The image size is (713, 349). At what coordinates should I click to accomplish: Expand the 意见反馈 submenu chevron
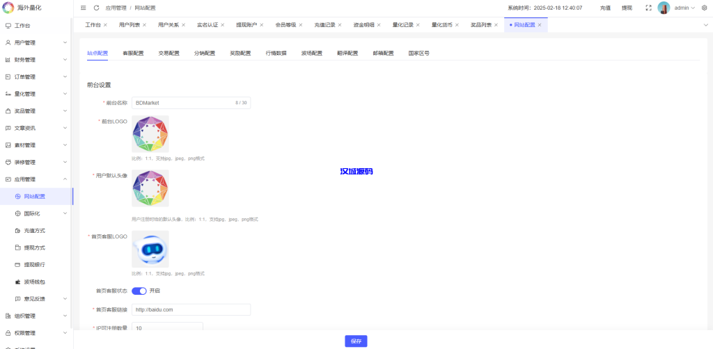tap(65, 299)
